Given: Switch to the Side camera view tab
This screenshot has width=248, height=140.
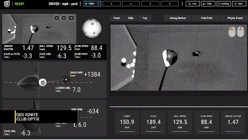Looking at the screenshot, I should [x=131, y=18].
